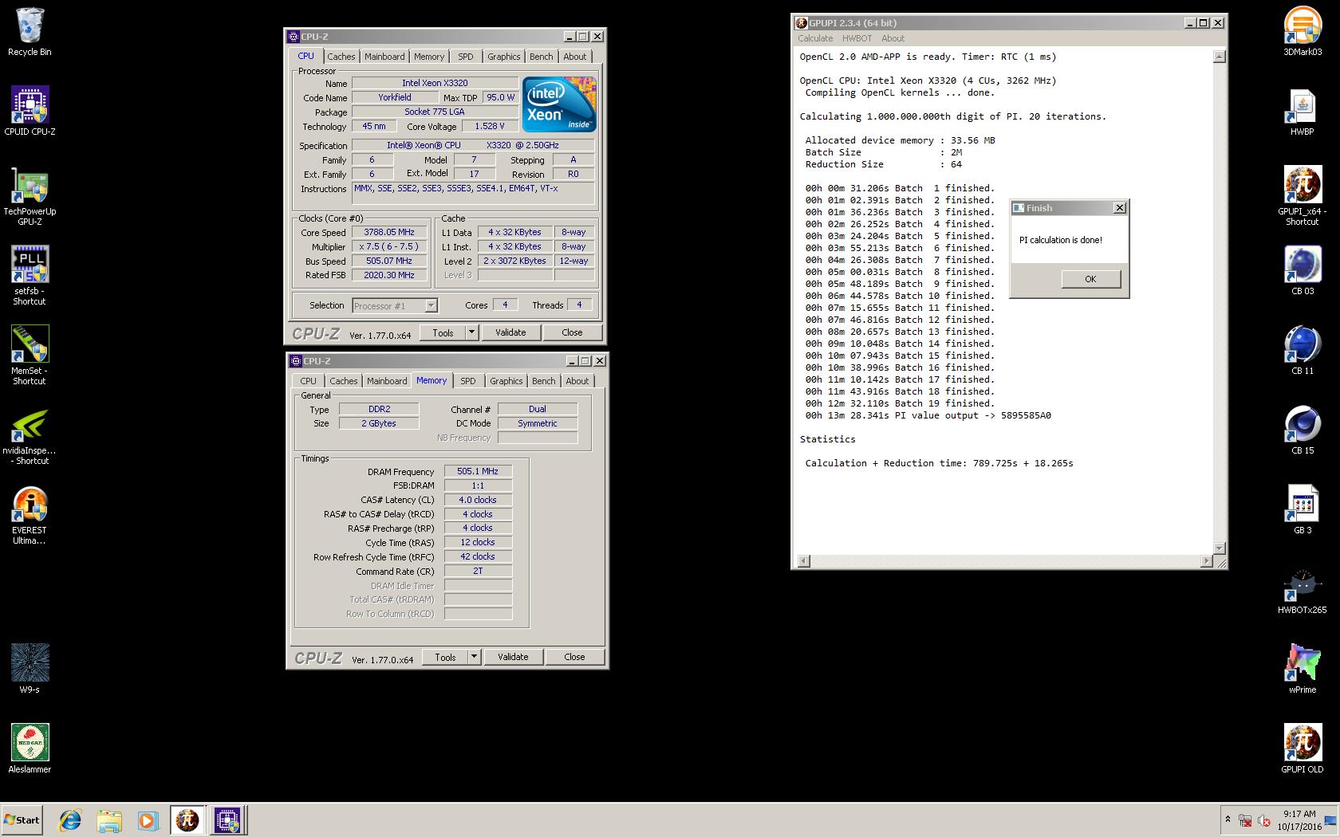Click Show Desktop at taskbar end

coord(1331,820)
